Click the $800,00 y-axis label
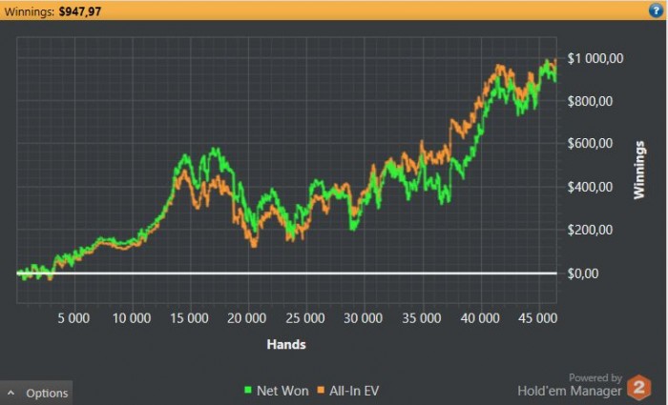668x405 pixels. (x=590, y=101)
